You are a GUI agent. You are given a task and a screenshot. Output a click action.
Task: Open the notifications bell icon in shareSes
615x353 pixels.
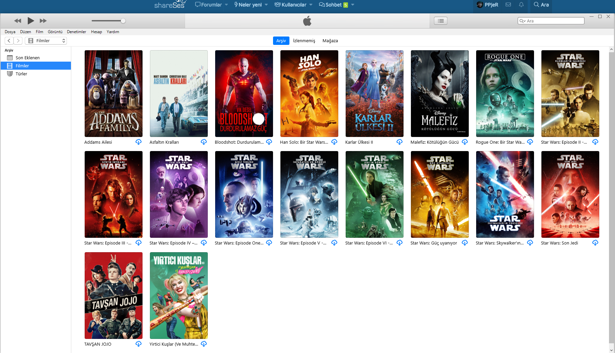[521, 5]
